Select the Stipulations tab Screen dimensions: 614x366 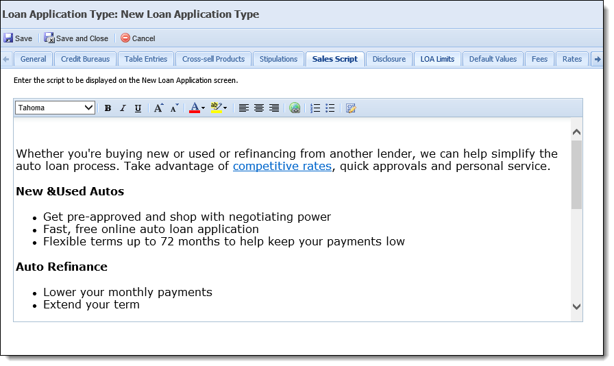pos(278,59)
